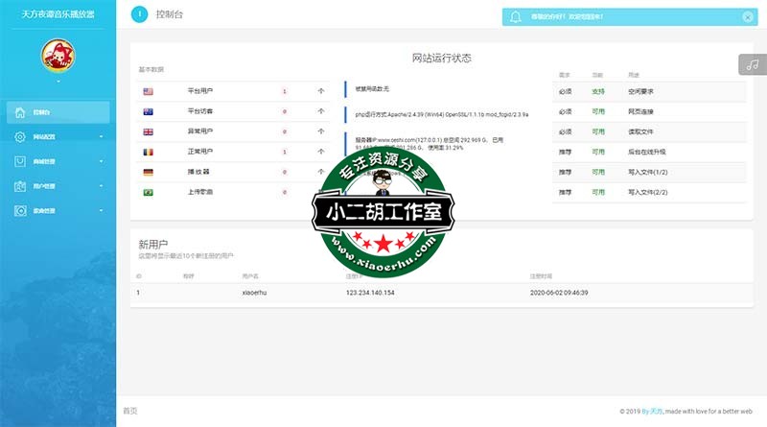Expand the 歌曲管理 submenu arrow
Image resolution: width=767 pixels, height=427 pixels.
(101, 210)
